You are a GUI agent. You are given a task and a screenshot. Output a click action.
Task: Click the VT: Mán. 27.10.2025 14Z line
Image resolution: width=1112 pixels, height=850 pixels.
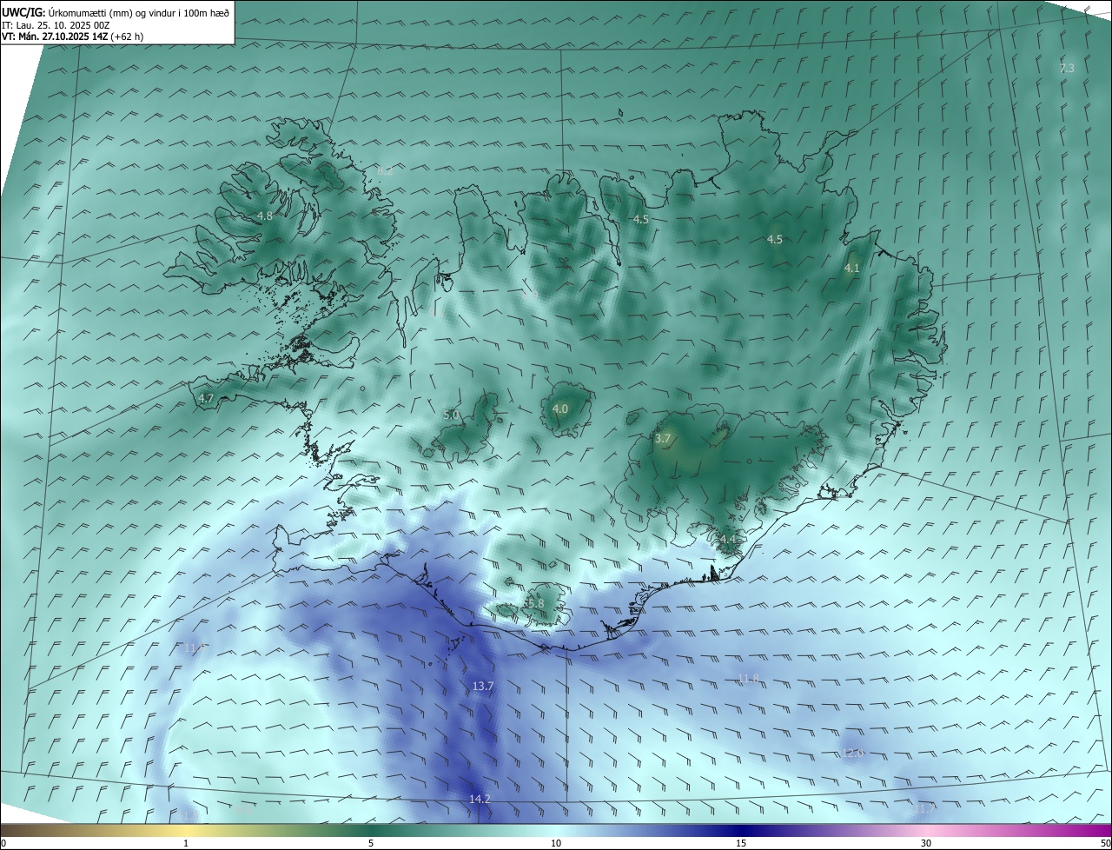tap(73, 37)
